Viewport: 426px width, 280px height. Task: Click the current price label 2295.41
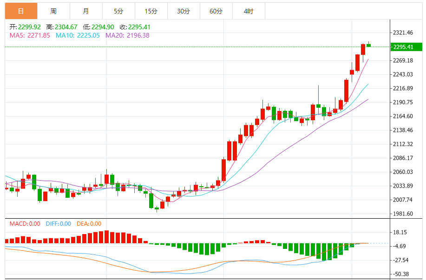(x=406, y=47)
